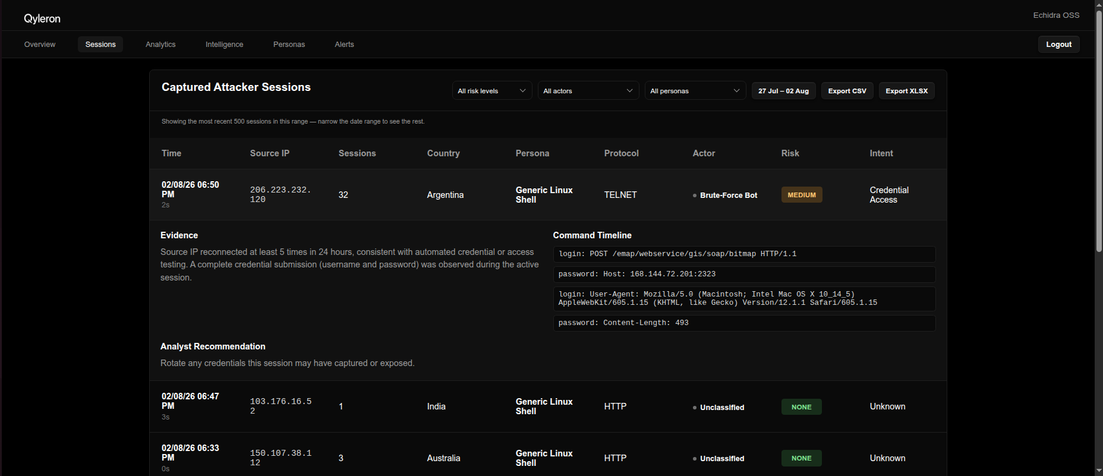Viewport: 1103px width, 476px height.
Task: Click the Risk column header
Action: tap(790, 153)
